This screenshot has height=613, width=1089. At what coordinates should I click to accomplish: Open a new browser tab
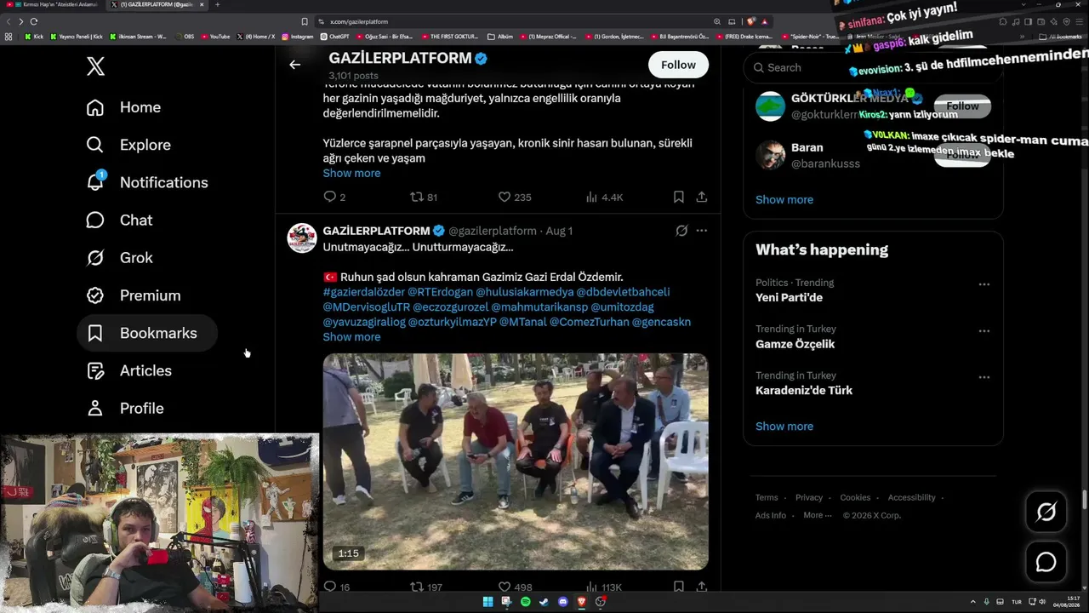[x=217, y=5]
